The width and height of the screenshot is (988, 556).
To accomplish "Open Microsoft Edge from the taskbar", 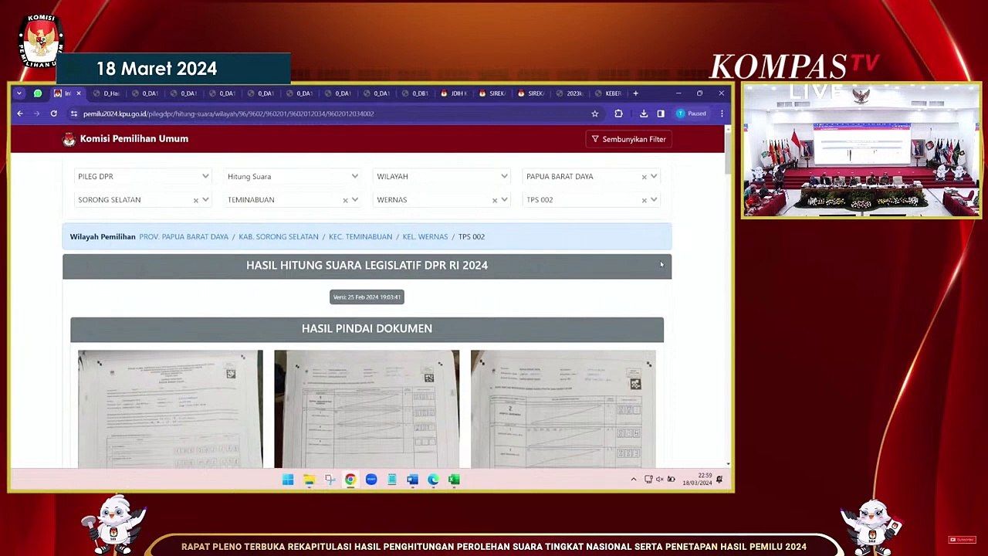I will point(433,480).
